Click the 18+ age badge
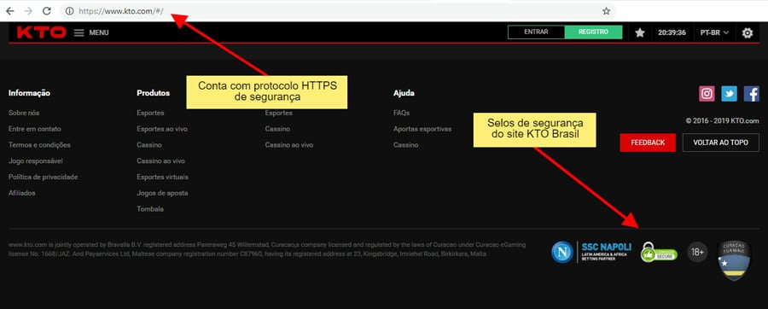The height and width of the screenshot is (309, 768). (697, 252)
